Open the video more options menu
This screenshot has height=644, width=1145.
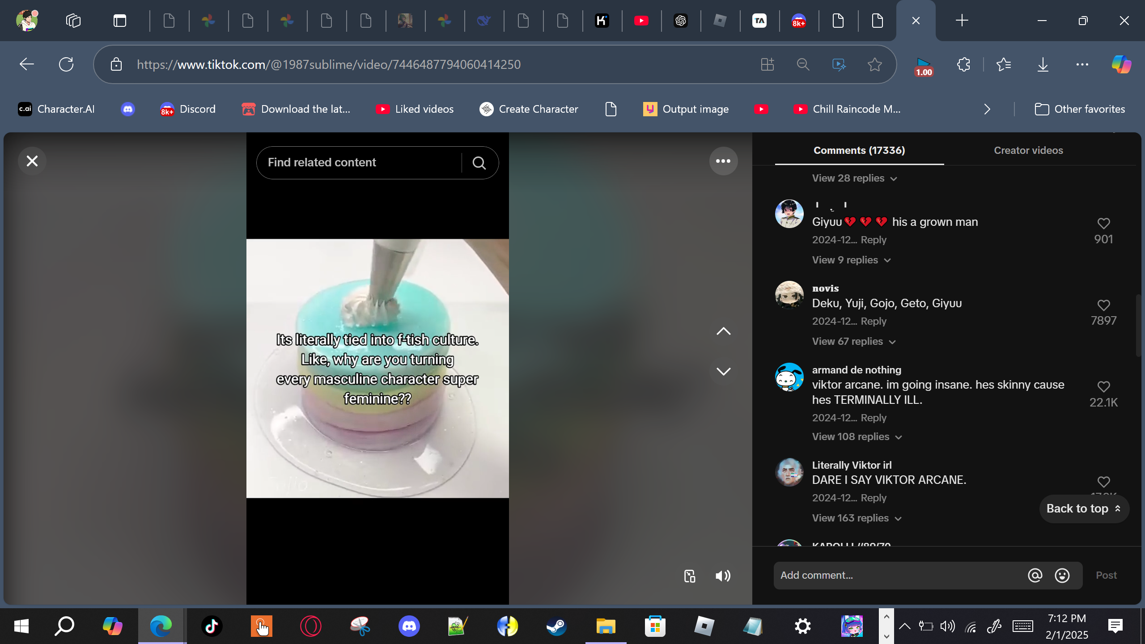[x=723, y=161]
